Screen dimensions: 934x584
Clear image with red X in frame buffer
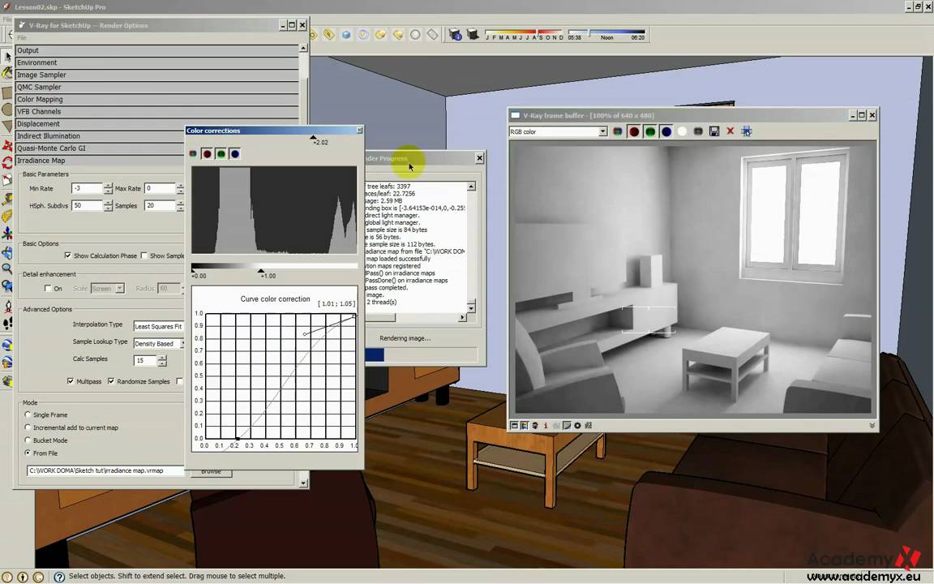pos(730,131)
